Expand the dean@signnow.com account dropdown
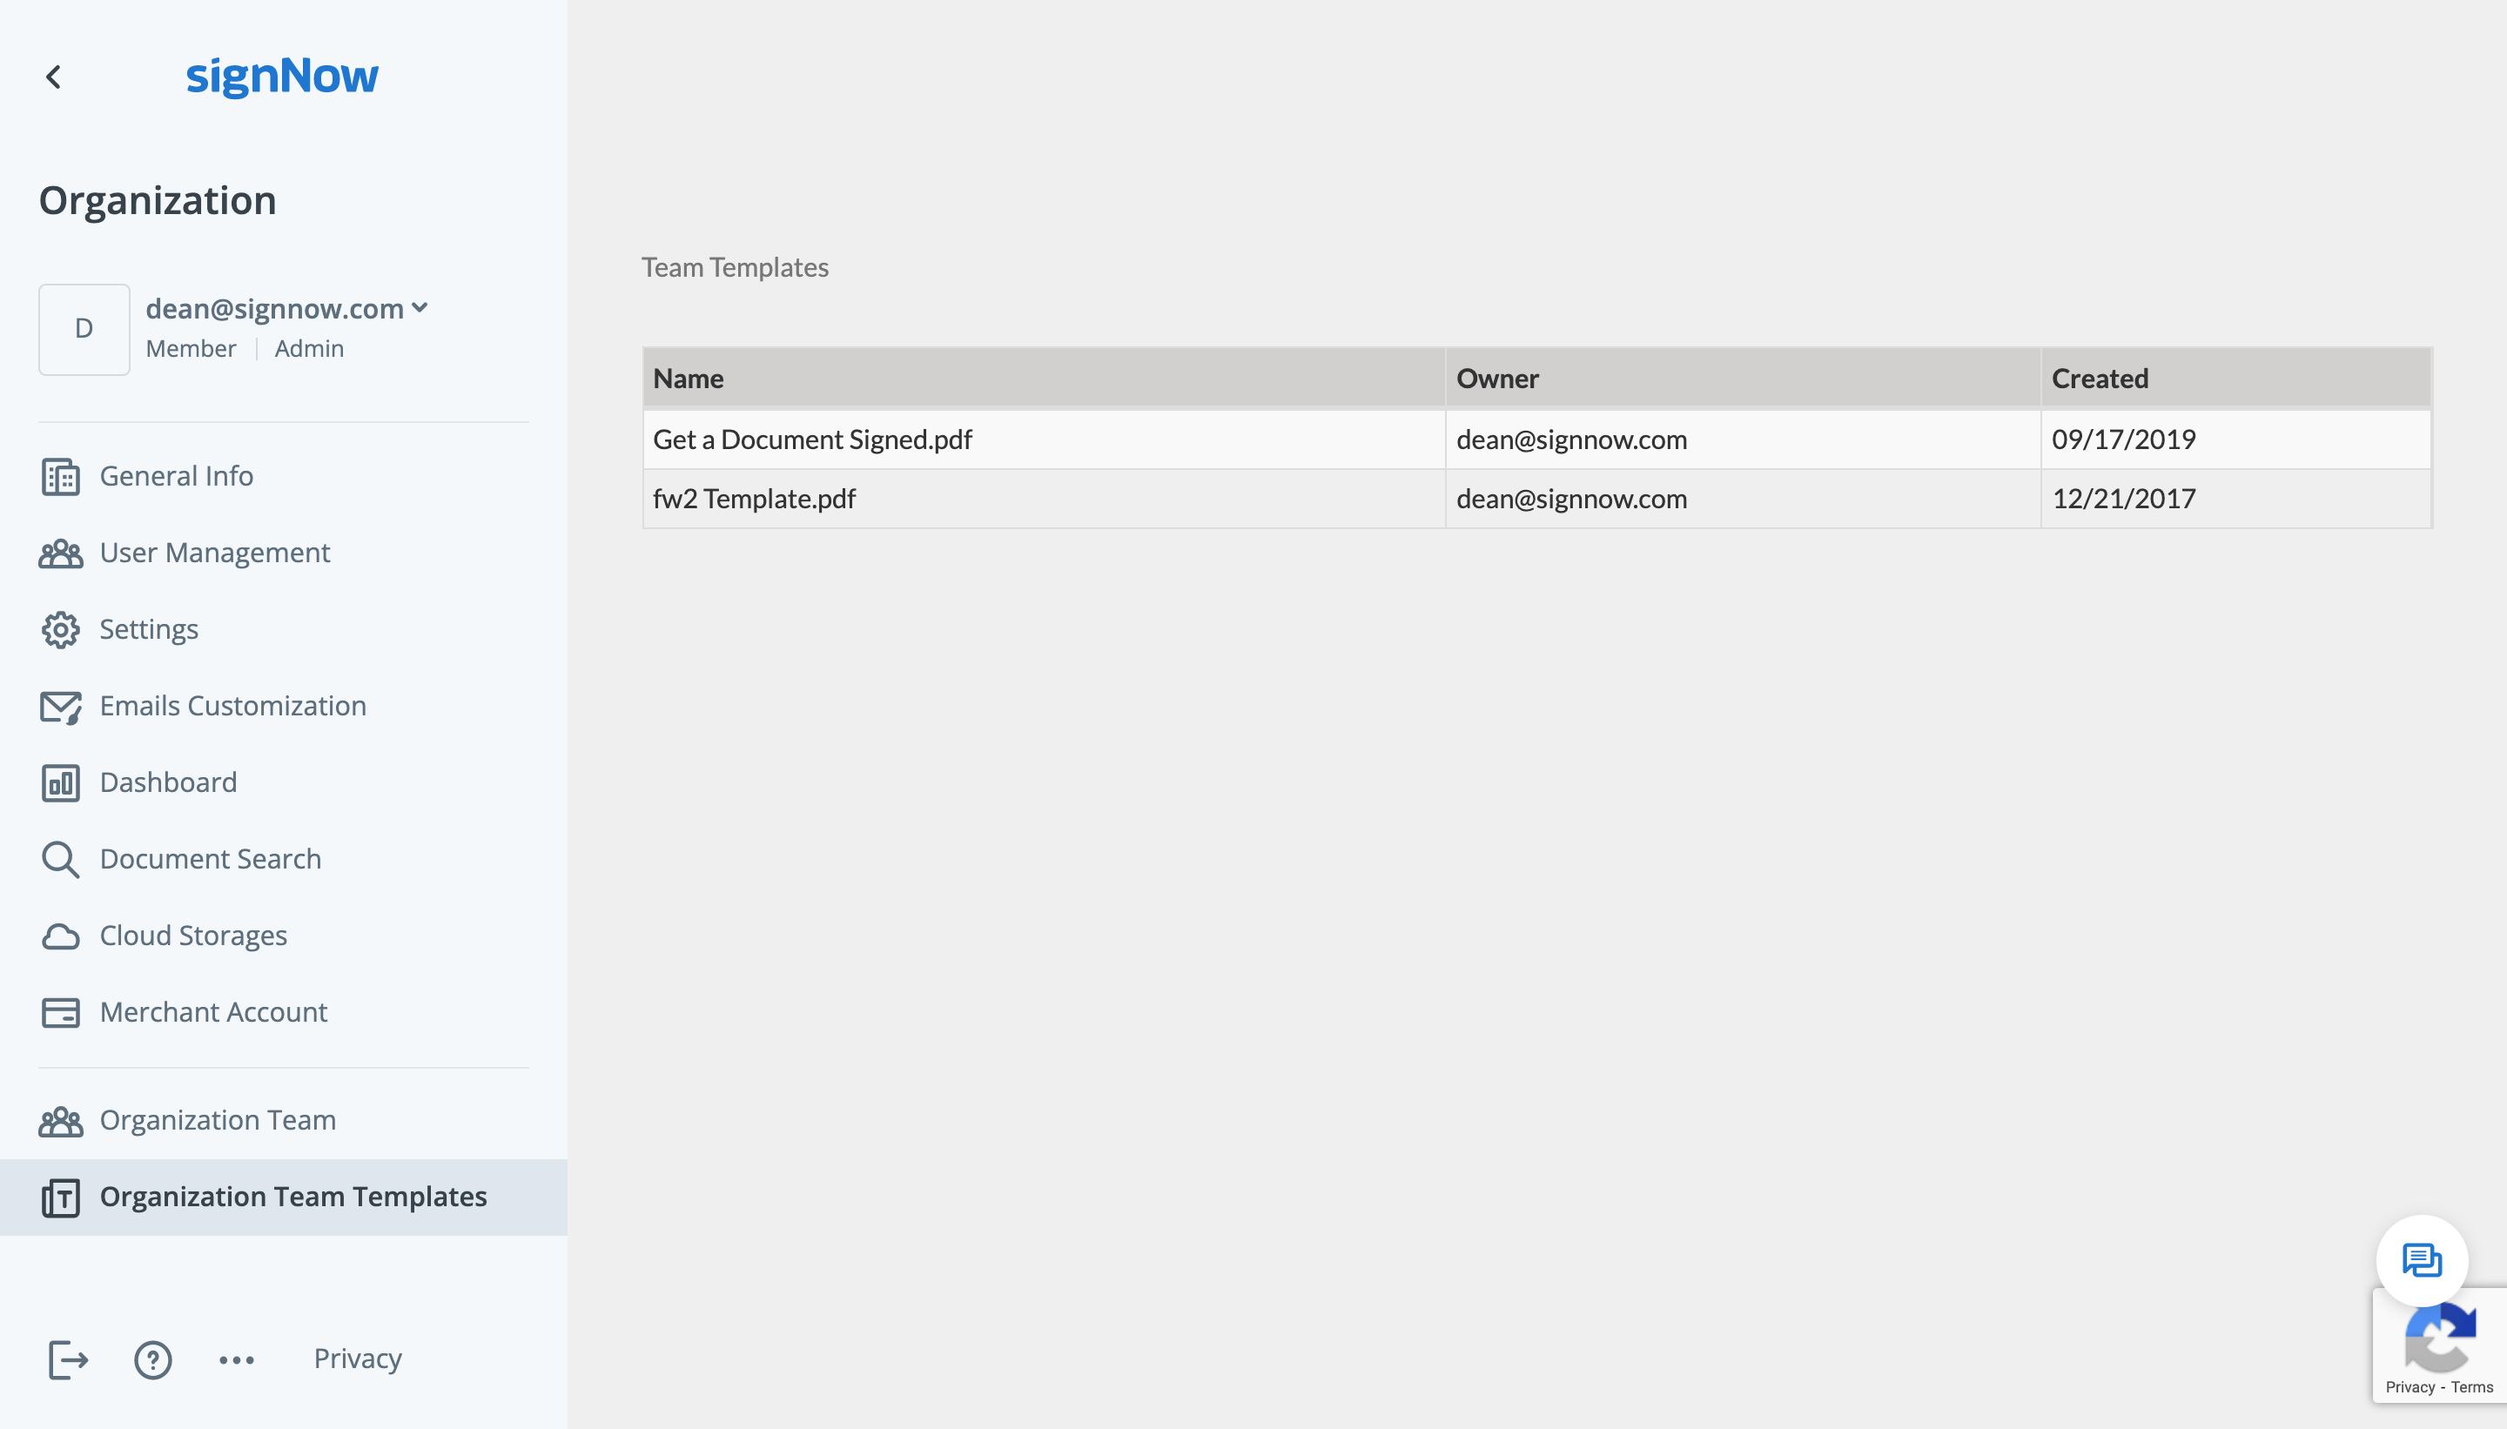This screenshot has height=1429, width=2507. coord(420,308)
